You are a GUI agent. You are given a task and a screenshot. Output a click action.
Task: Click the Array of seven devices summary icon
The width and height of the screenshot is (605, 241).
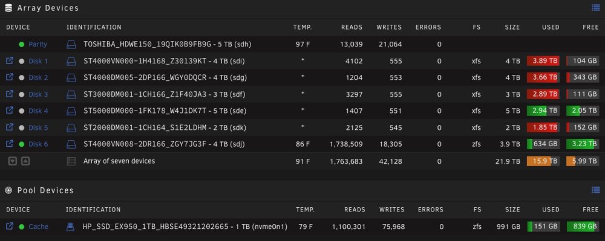71,161
